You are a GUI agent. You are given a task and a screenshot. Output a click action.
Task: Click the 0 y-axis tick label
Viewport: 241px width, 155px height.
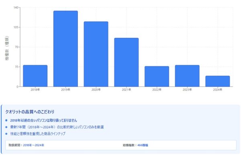pos(17,87)
